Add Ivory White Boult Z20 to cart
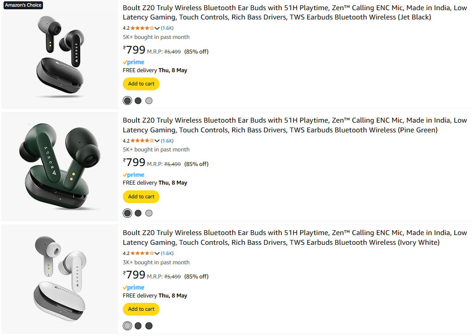Image resolution: width=472 pixels, height=336 pixels. point(141,309)
